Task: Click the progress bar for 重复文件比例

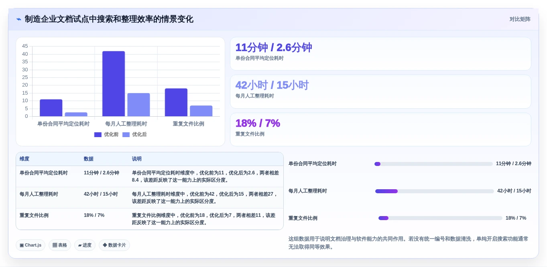Action: [440, 218]
